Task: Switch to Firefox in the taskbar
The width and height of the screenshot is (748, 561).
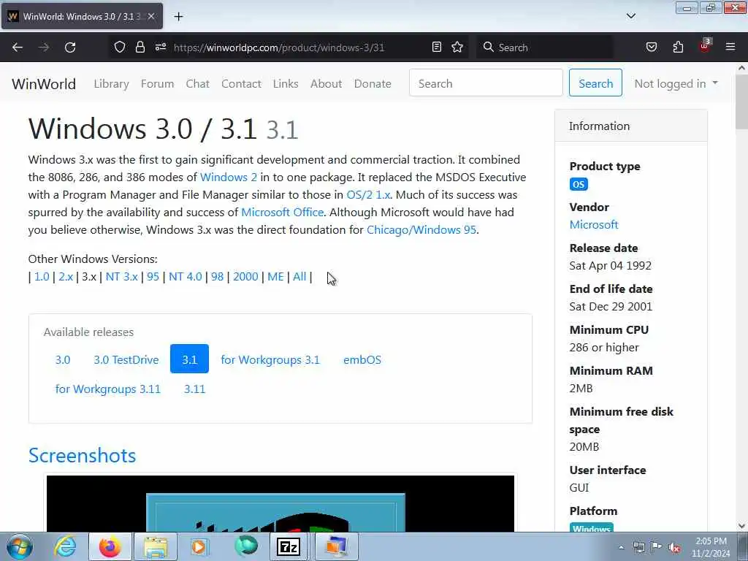Action: pos(110,546)
